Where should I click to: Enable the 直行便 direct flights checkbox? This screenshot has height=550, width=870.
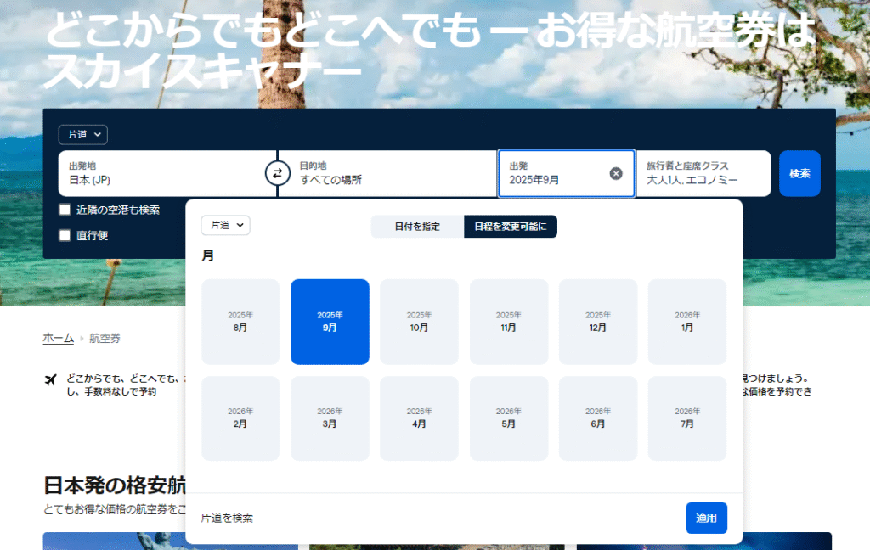[65, 235]
